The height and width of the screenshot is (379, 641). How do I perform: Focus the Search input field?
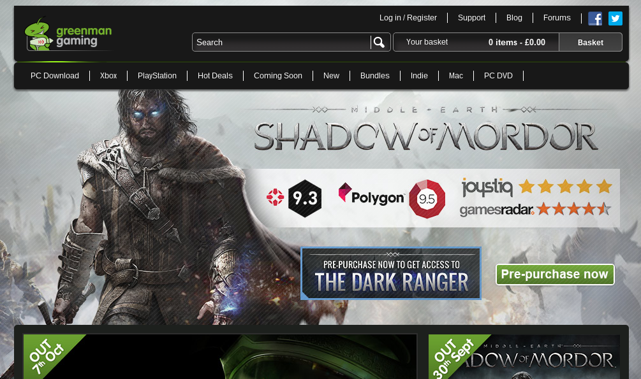(x=281, y=42)
